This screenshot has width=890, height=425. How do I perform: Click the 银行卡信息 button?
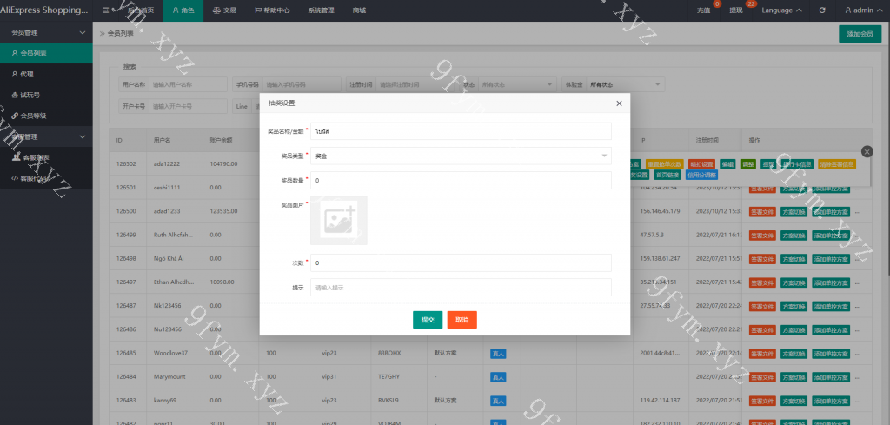pyautogui.click(x=797, y=164)
